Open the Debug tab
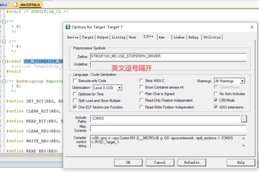 [194, 37]
